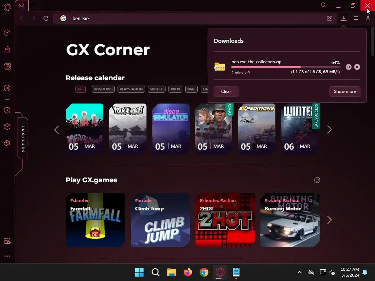The image size is (375, 281).
Task: Play the Farmfall game
Action: pos(96,220)
